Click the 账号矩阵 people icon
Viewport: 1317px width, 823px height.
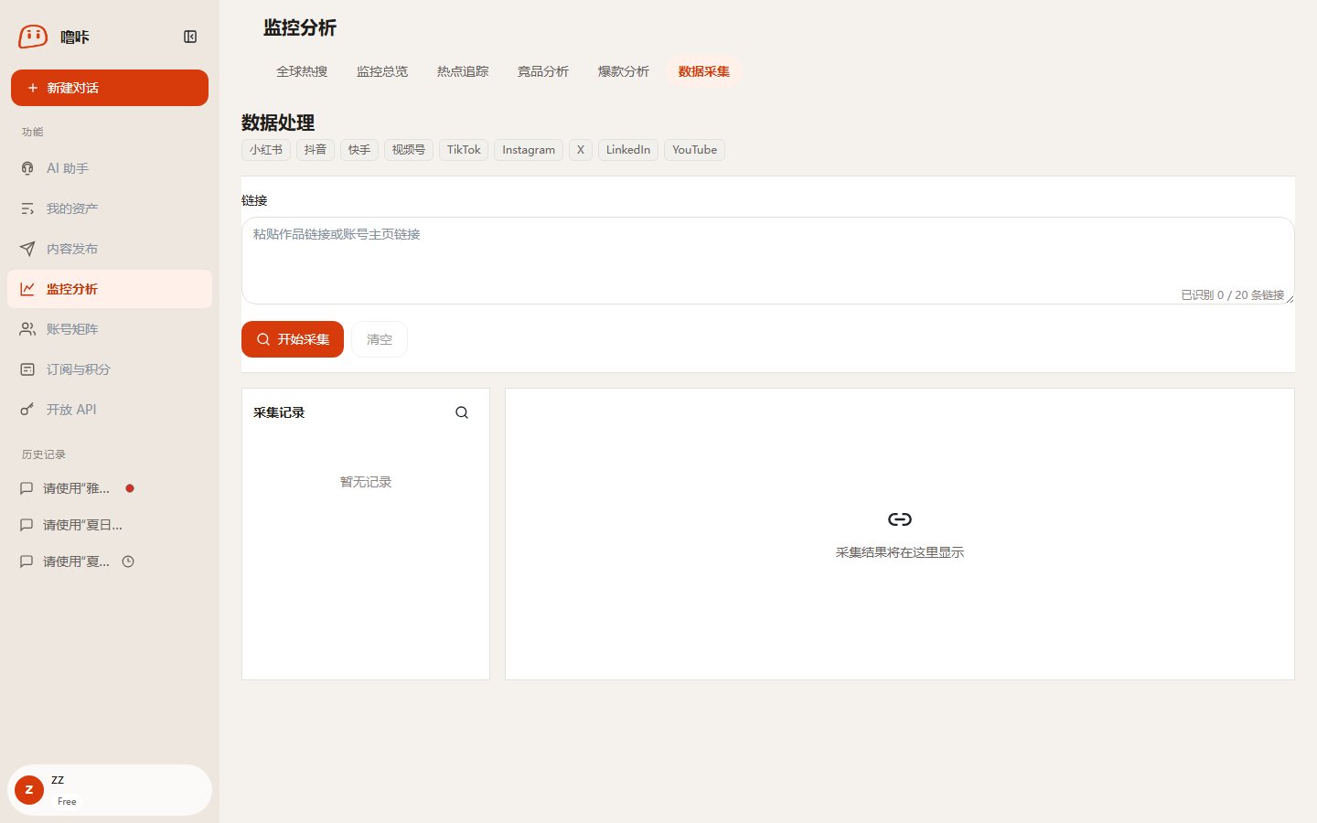pos(27,329)
